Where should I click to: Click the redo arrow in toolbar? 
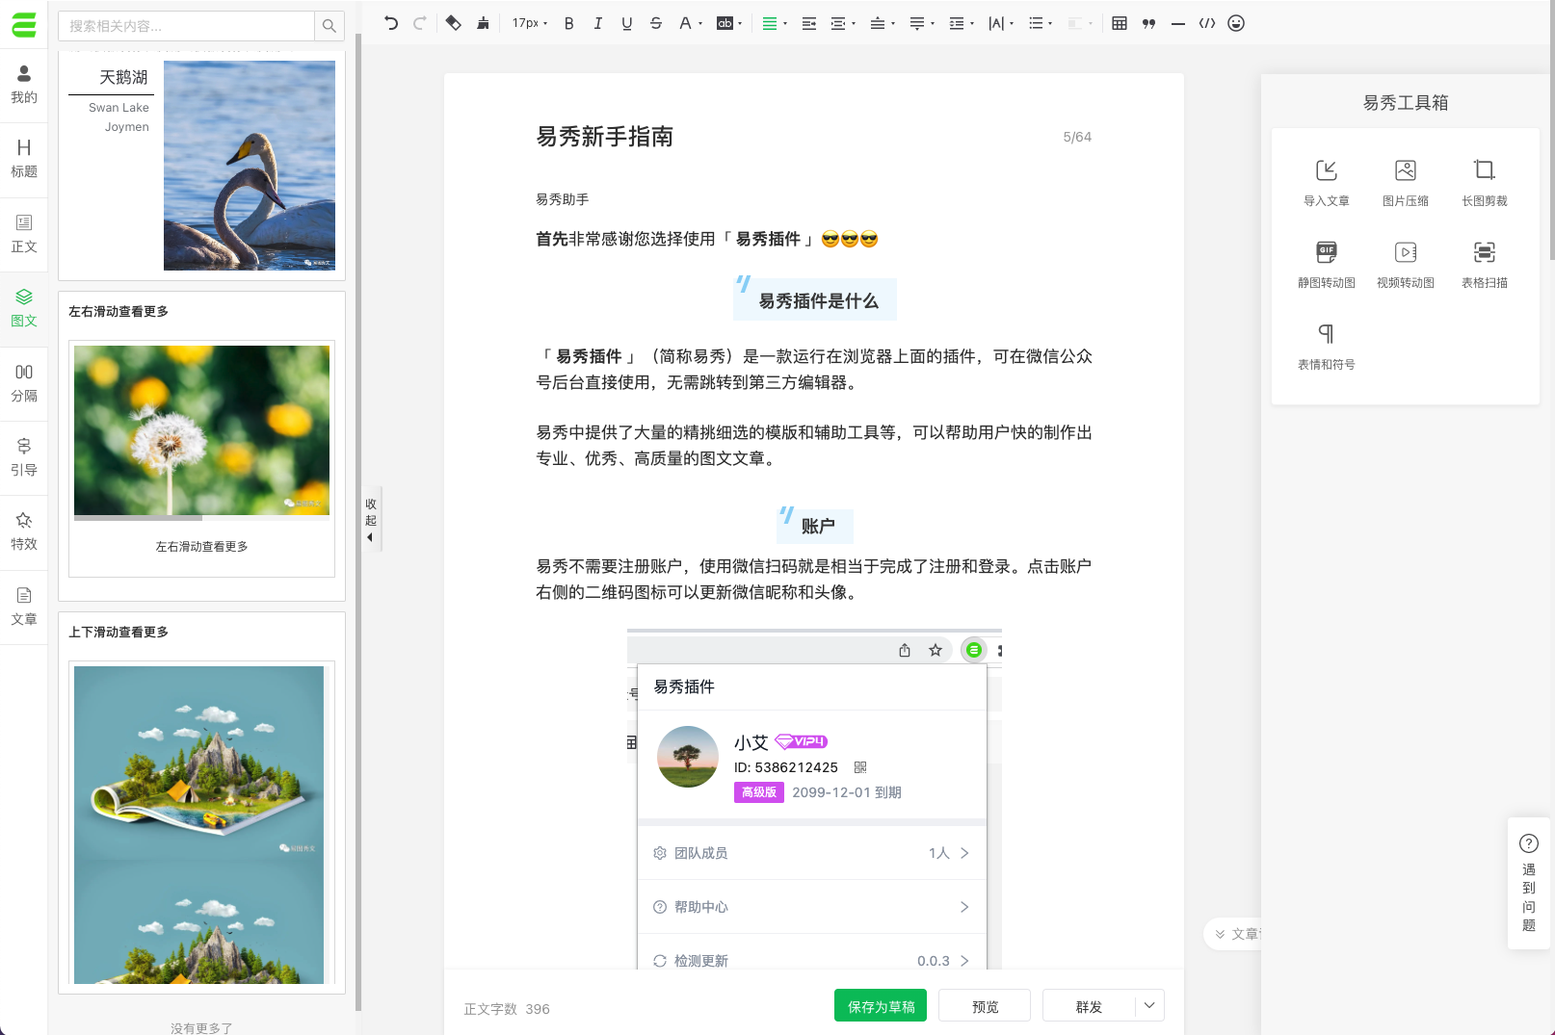(x=419, y=23)
